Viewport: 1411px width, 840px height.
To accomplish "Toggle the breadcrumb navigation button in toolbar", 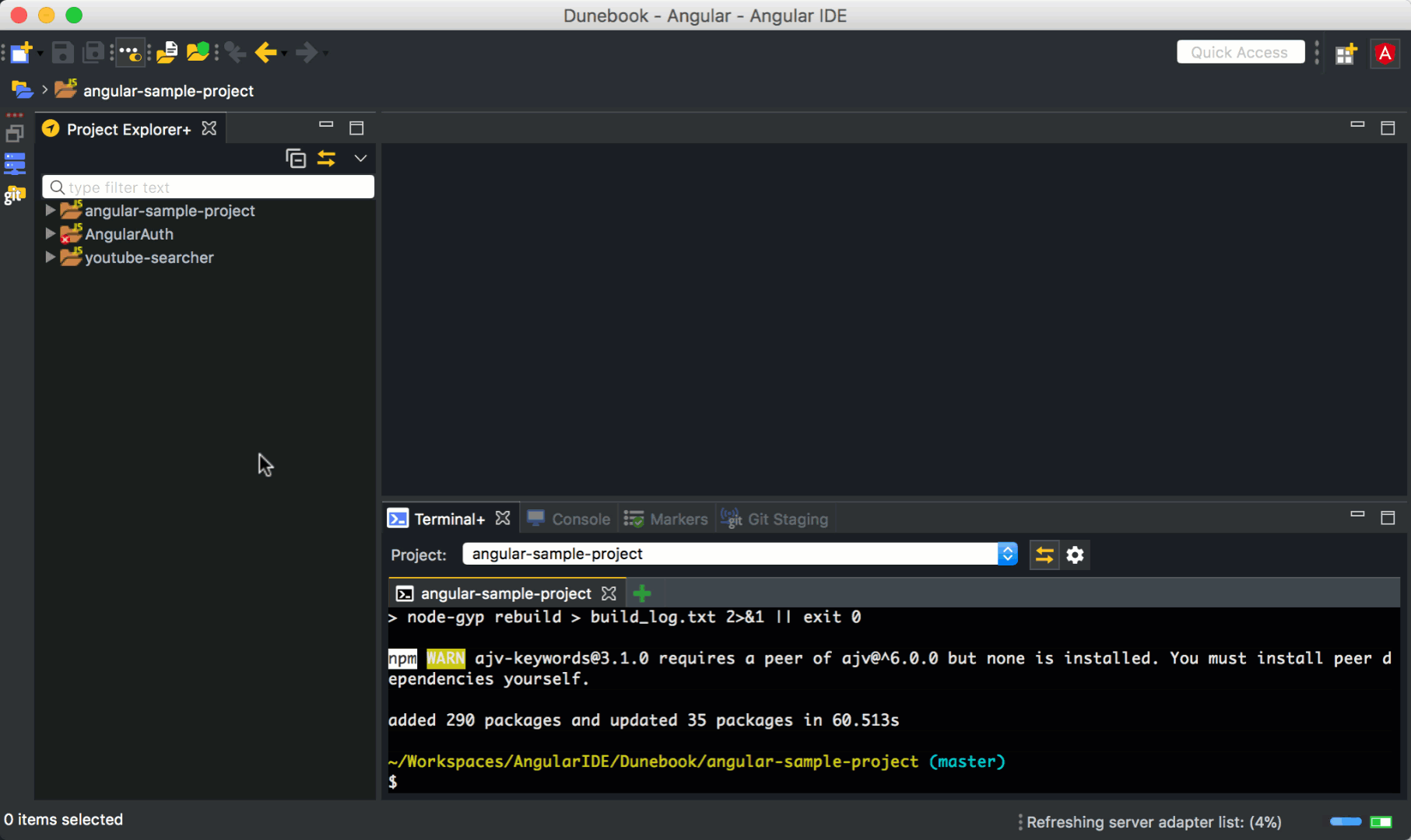I will point(131,52).
